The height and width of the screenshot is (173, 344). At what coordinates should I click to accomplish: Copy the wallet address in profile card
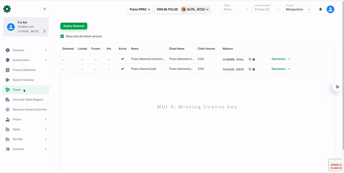(x=45, y=31)
